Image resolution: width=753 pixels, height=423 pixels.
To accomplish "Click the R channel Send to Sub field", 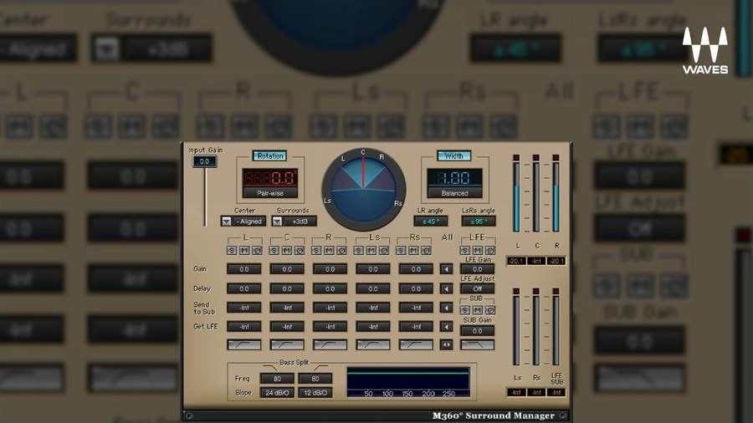I will point(330,308).
